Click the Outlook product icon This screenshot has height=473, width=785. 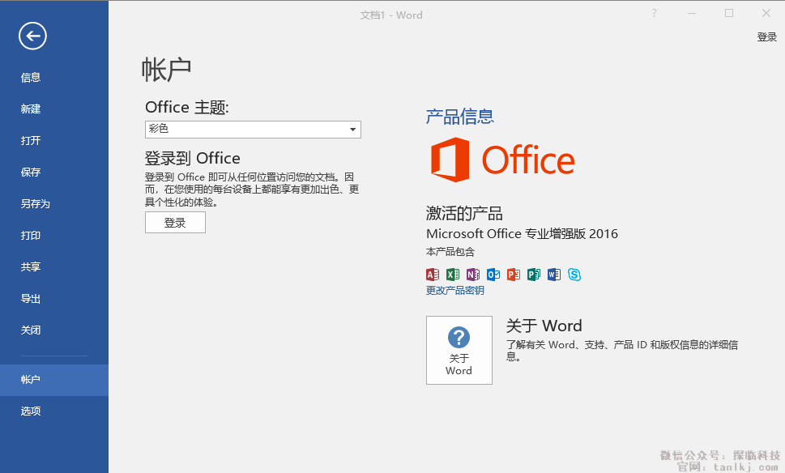point(493,275)
